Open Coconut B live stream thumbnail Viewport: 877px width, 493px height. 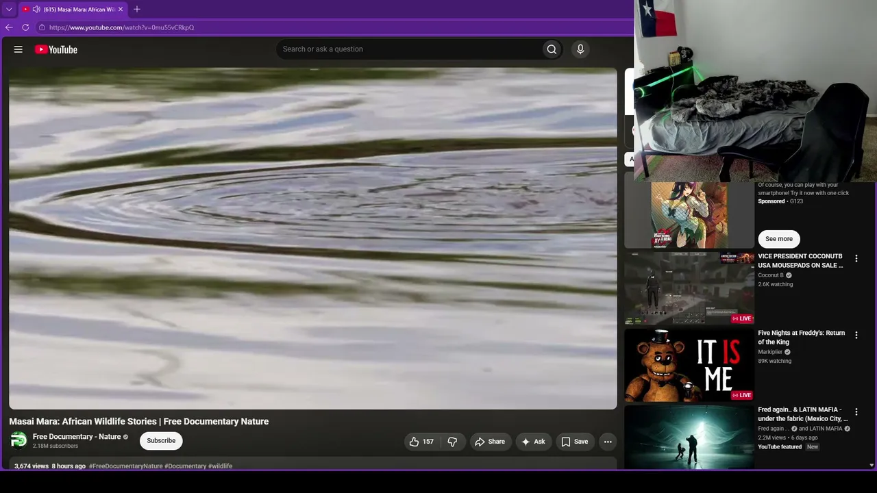689,288
